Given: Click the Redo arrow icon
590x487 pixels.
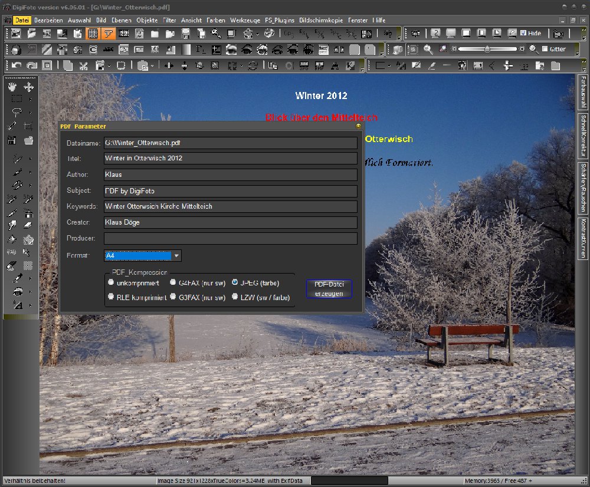Looking at the screenshot, I should 32,65.
